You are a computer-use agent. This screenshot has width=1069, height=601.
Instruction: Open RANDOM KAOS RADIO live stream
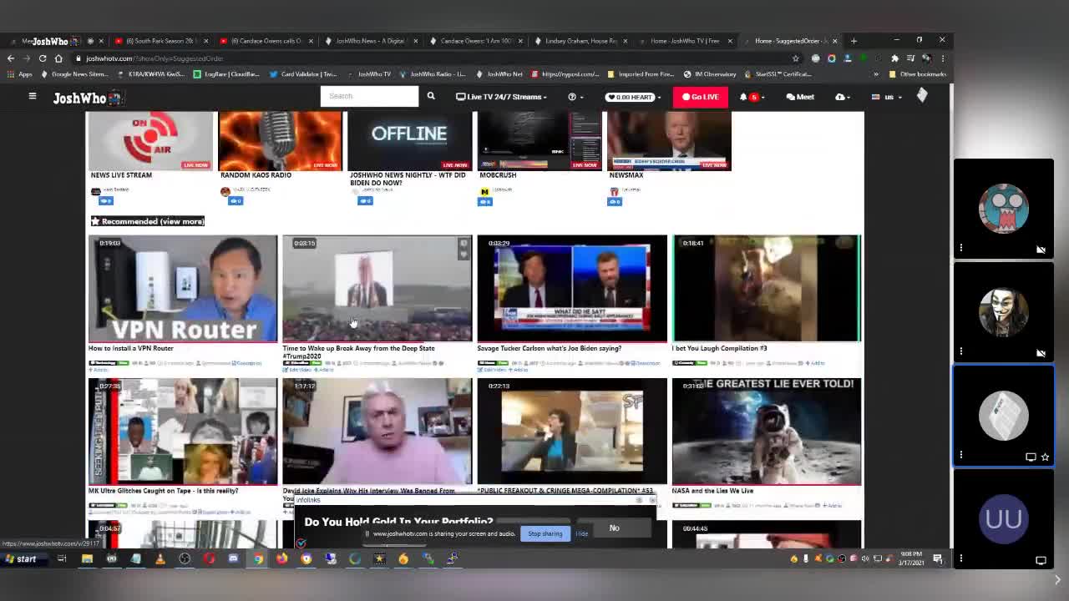[280, 141]
